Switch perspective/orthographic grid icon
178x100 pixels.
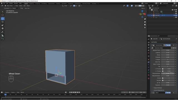145,27
